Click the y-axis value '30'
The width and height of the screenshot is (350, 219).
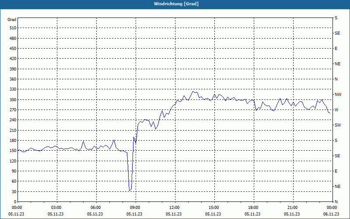click(x=14, y=191)
